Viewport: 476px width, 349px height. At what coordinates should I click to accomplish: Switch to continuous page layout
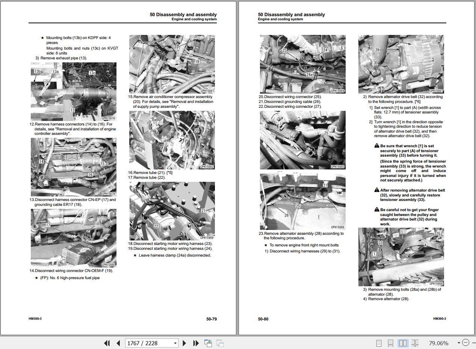(391, 343)
